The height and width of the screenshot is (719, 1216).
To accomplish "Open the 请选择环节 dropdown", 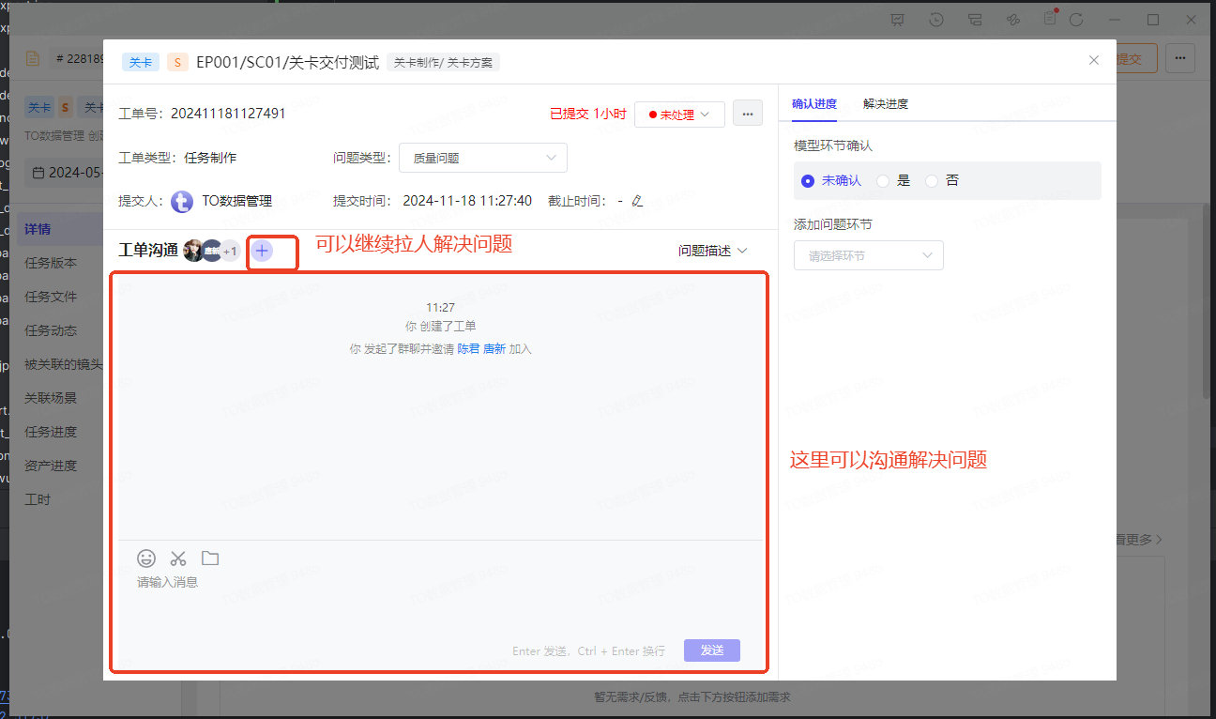I will pos(868,255).
